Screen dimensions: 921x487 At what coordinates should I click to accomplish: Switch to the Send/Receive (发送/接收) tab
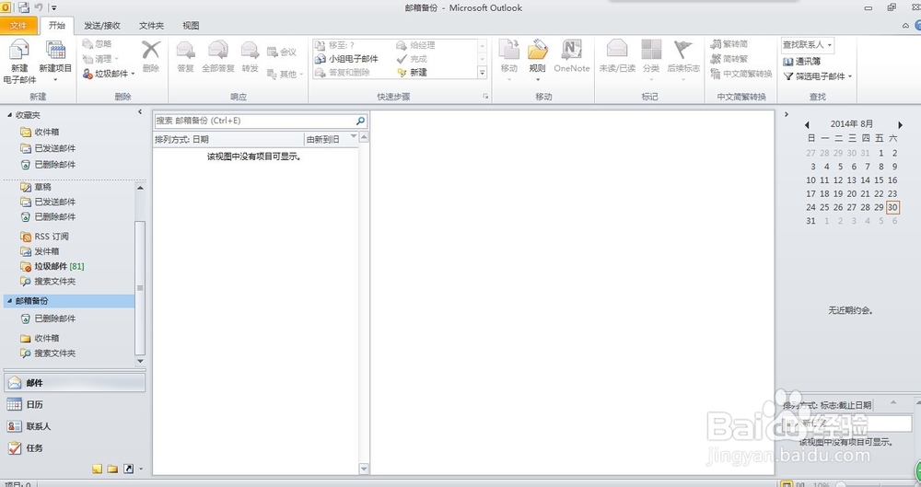[102, 25]
